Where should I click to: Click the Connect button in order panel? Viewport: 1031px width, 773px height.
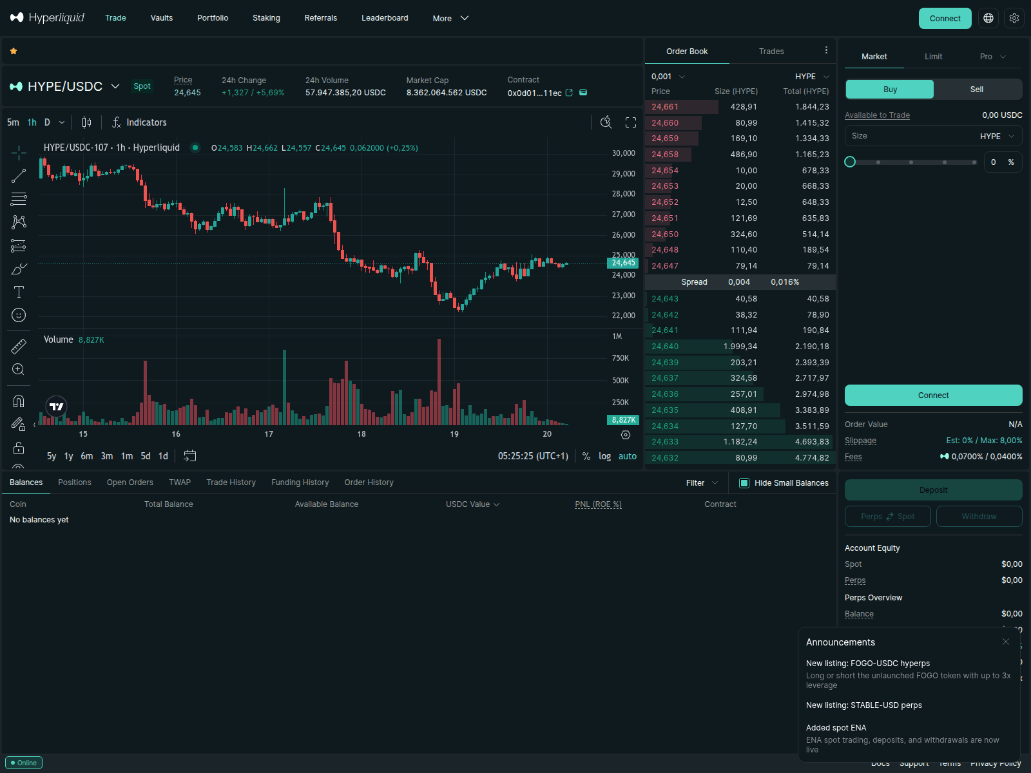click(934, 396)
